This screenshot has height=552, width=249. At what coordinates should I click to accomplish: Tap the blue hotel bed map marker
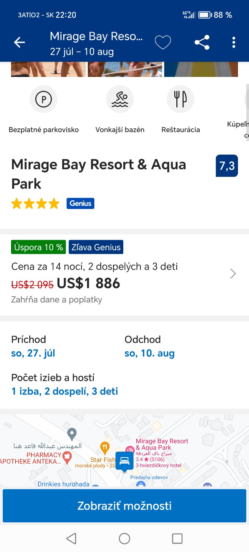124,461
